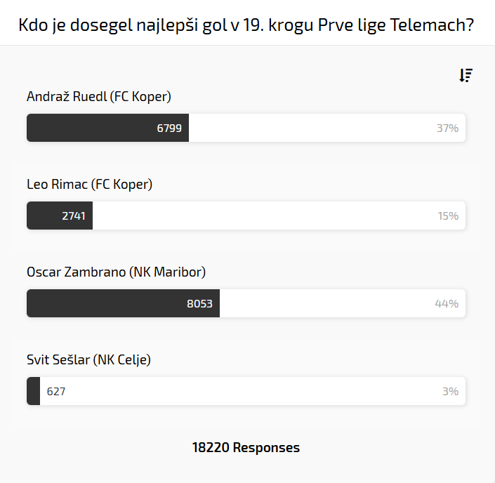Click the 2741 vote count
Image resolution: width=495 pixels, height=483 pixels.
74,216
